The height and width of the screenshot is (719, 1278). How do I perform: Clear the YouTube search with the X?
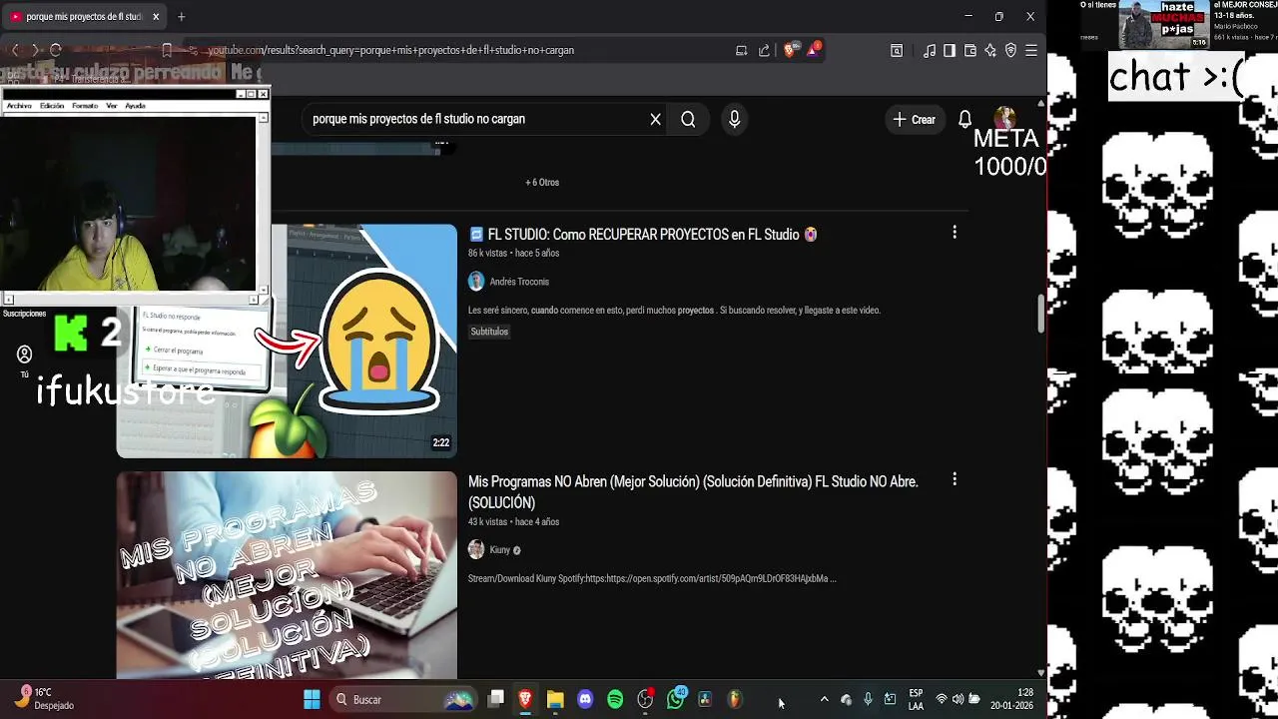pyautogui.click(x=655, y=119)
